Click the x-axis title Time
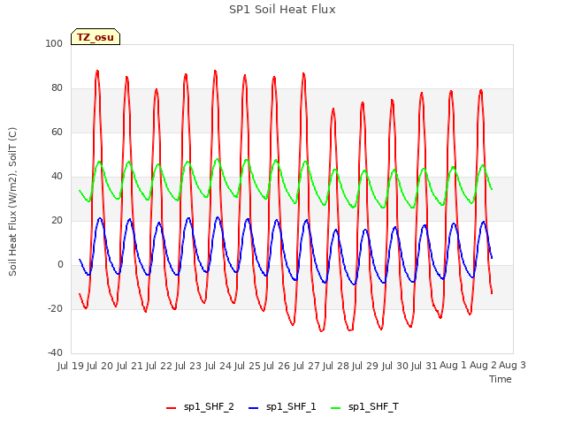 [x=501, y=379]
